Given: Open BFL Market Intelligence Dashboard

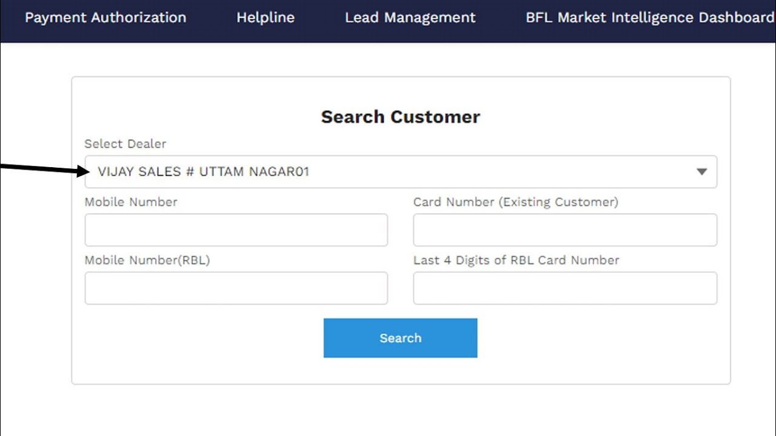Looking at the screenshot, I should pyautogui.click(x=650, y=18).
